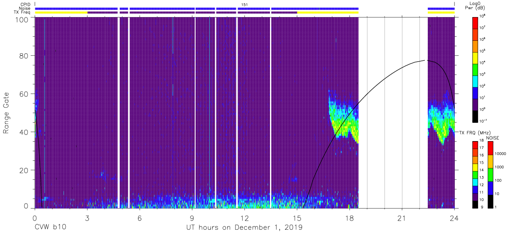
Task: Click the '100' tick on Range Gate axis
Action: (21, 20)
